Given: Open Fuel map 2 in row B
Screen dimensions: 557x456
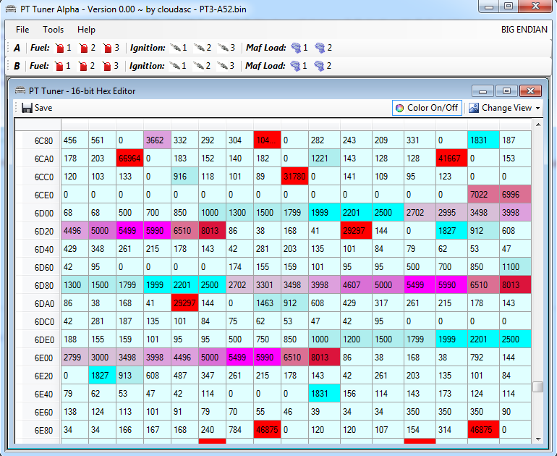Looking at the screenshot, I should click(87, 66).
